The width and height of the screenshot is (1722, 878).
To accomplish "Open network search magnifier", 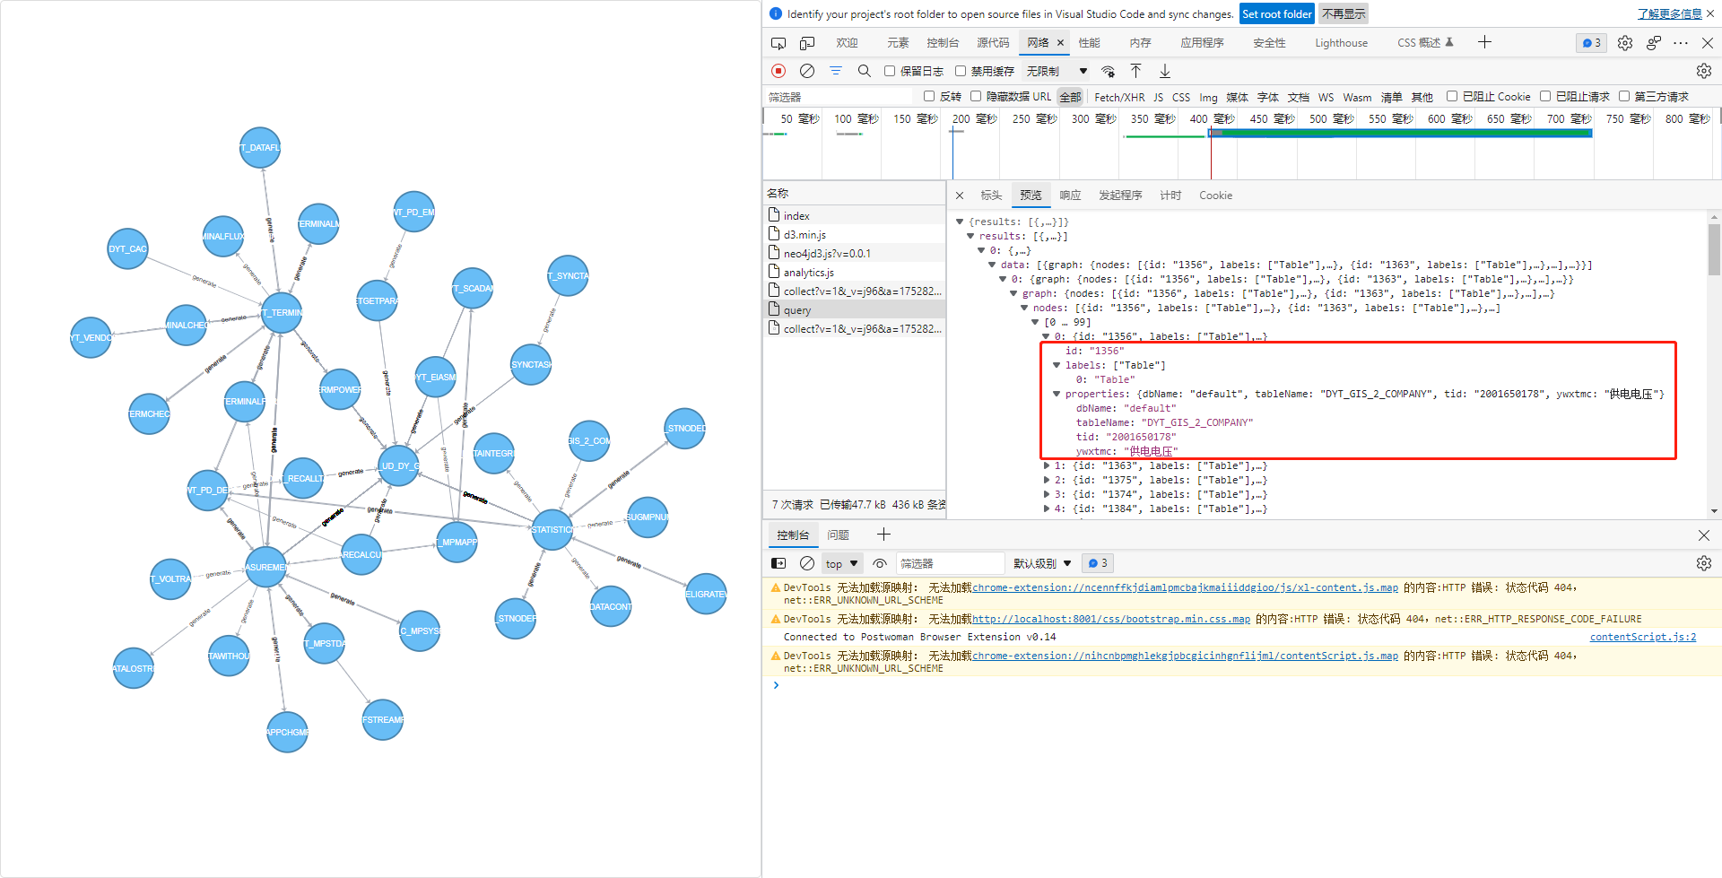I will click(865, 71).
